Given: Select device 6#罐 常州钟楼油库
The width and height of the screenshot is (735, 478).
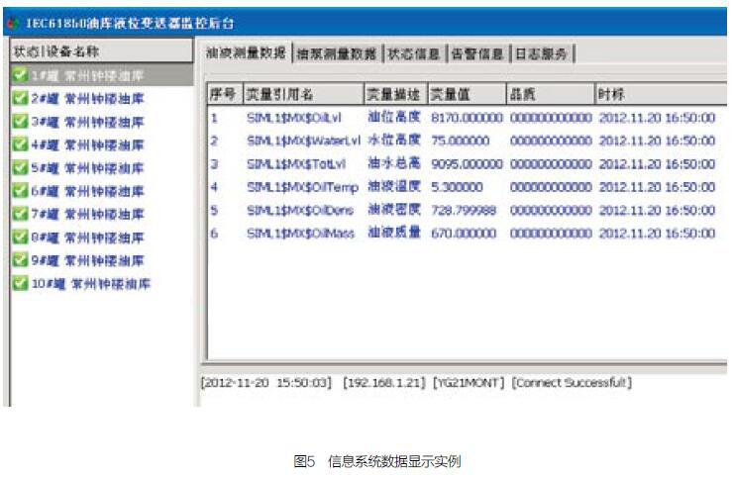Looking at the screenshot, I should coord(87,192).
